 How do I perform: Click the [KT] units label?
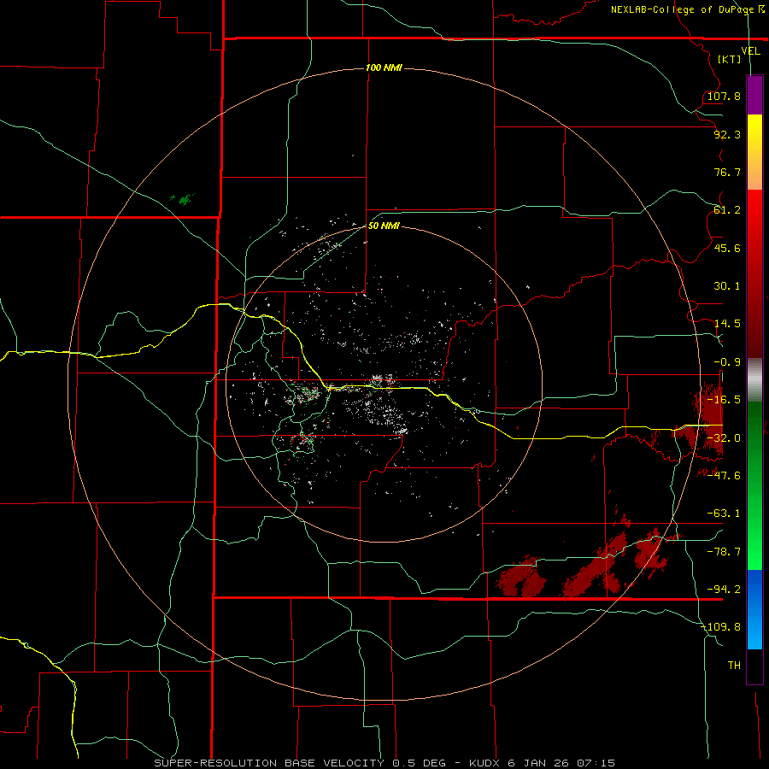click(x=729, y=59)
